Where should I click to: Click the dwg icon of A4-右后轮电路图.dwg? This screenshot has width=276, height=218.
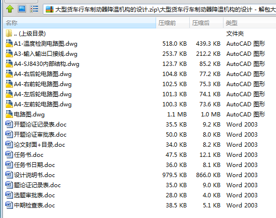(x=9, y=74)
